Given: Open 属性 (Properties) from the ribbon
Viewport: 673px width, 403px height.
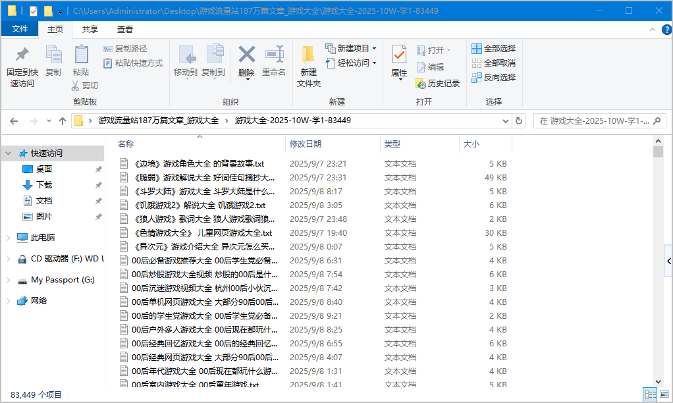Looking at the screenshot, I should coord(398,63).
